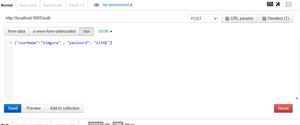300x125 pixels.
Task: Open the URL params editor
Action: (239, 18)
